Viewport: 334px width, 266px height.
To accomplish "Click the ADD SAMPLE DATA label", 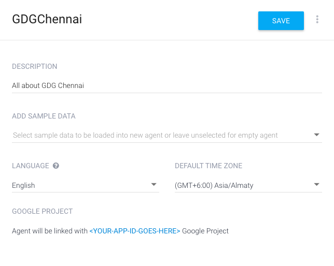I will (x=44, y=116).
